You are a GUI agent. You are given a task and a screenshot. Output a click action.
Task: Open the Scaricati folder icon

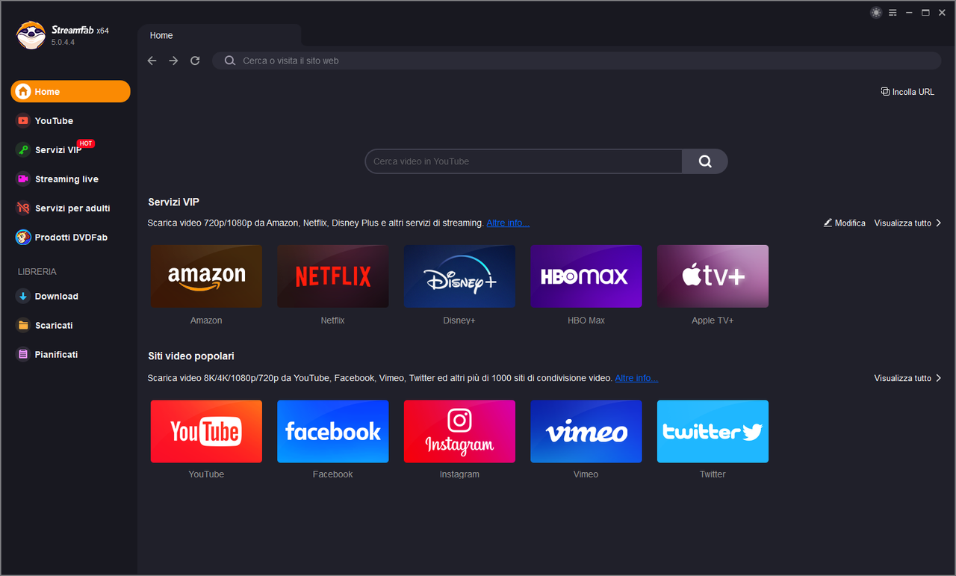(23, 325)
